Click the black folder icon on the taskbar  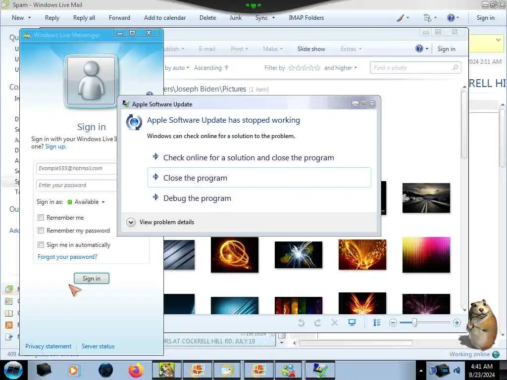[44, 370]
